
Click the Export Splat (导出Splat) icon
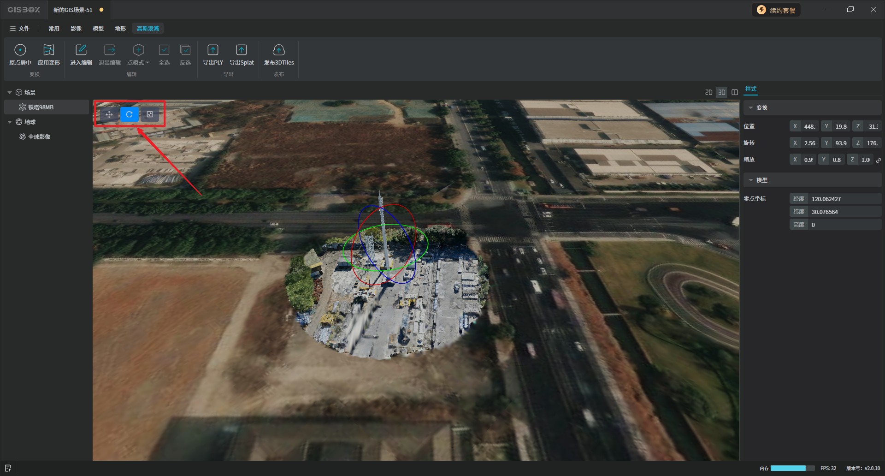pyautogui.click(x=242, y=50)
